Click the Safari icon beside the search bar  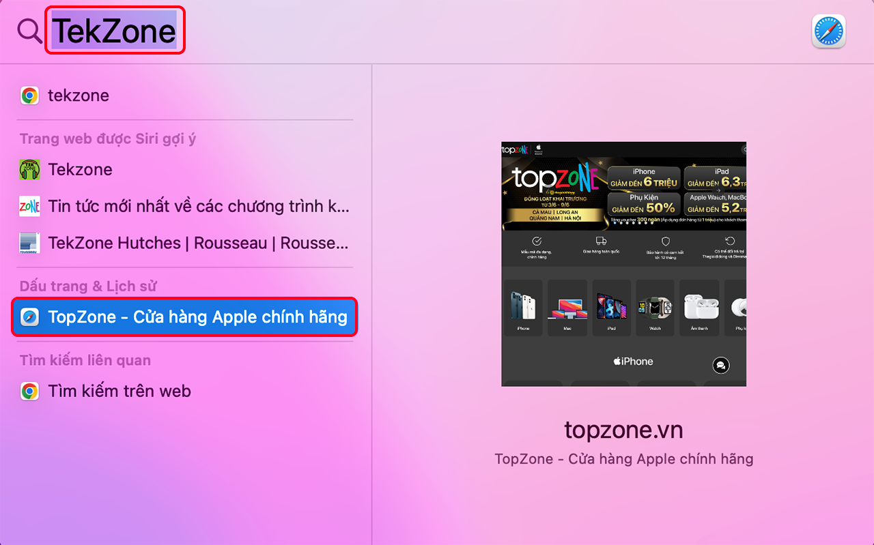pyautogui.click(x=828, y=31)
